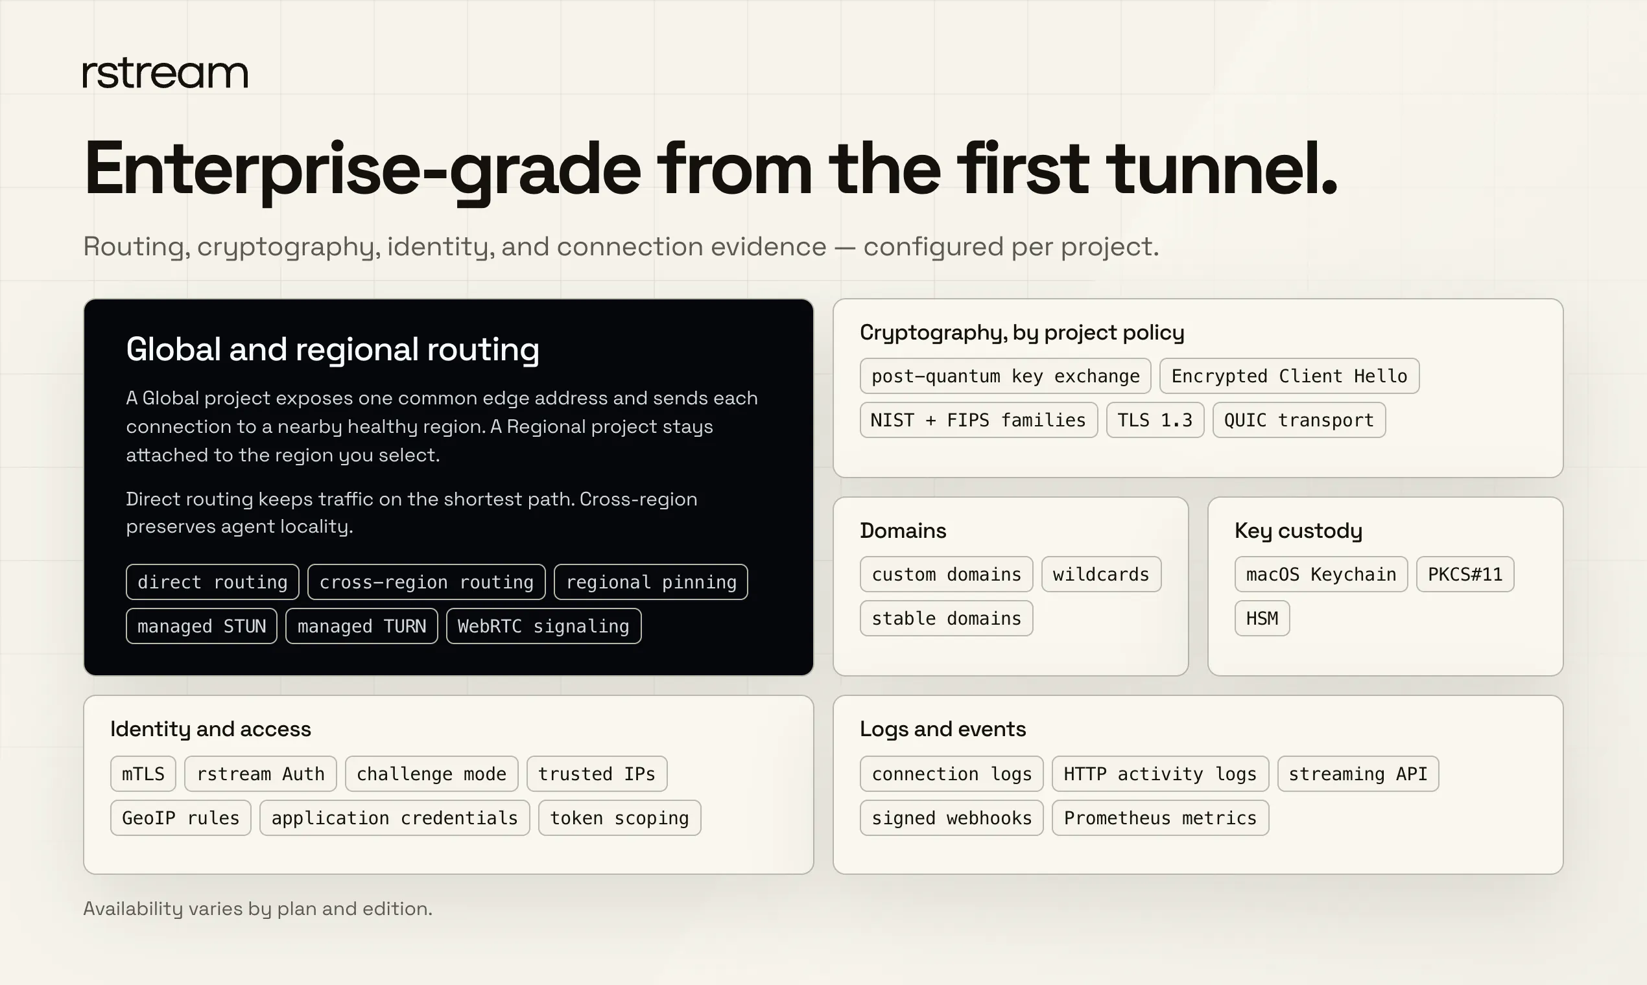Image resolution: width=1647 pixels, height=985 pixels.
Task: Click the 'Identity and access' heading
Action: pos(211,730)
